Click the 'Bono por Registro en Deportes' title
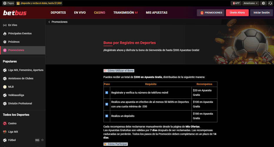 coord(129,43)
